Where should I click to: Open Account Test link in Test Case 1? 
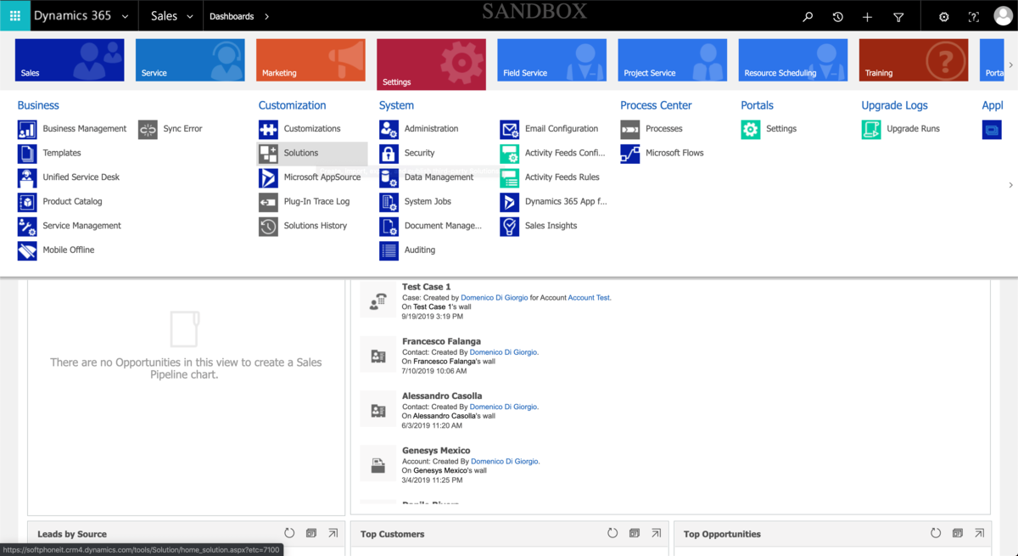pyautogui.click(x=589, y=298)
